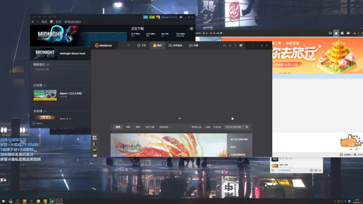Select the first highlighted WeGame store category tab
The height and width of the screenshot is (204, 363).
pos(118,127)
